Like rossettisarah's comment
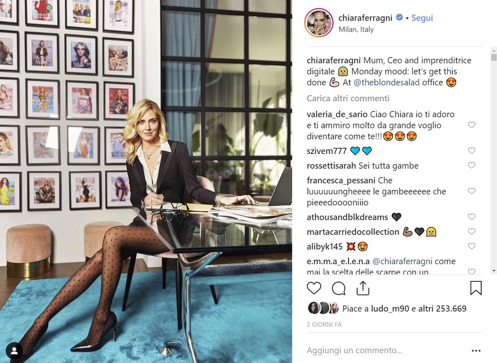 click(472, 165)
